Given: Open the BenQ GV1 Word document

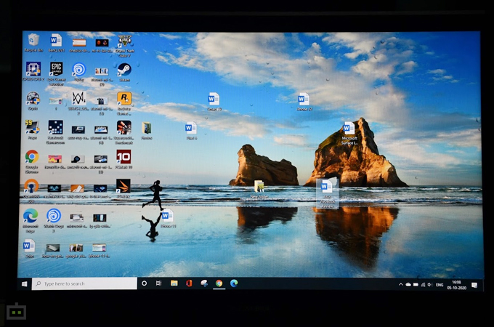Looking at the screenshot, I should [56, 43].
